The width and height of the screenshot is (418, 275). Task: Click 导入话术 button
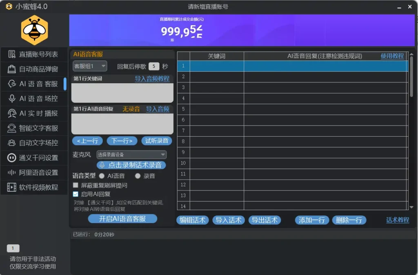(229, 220)
